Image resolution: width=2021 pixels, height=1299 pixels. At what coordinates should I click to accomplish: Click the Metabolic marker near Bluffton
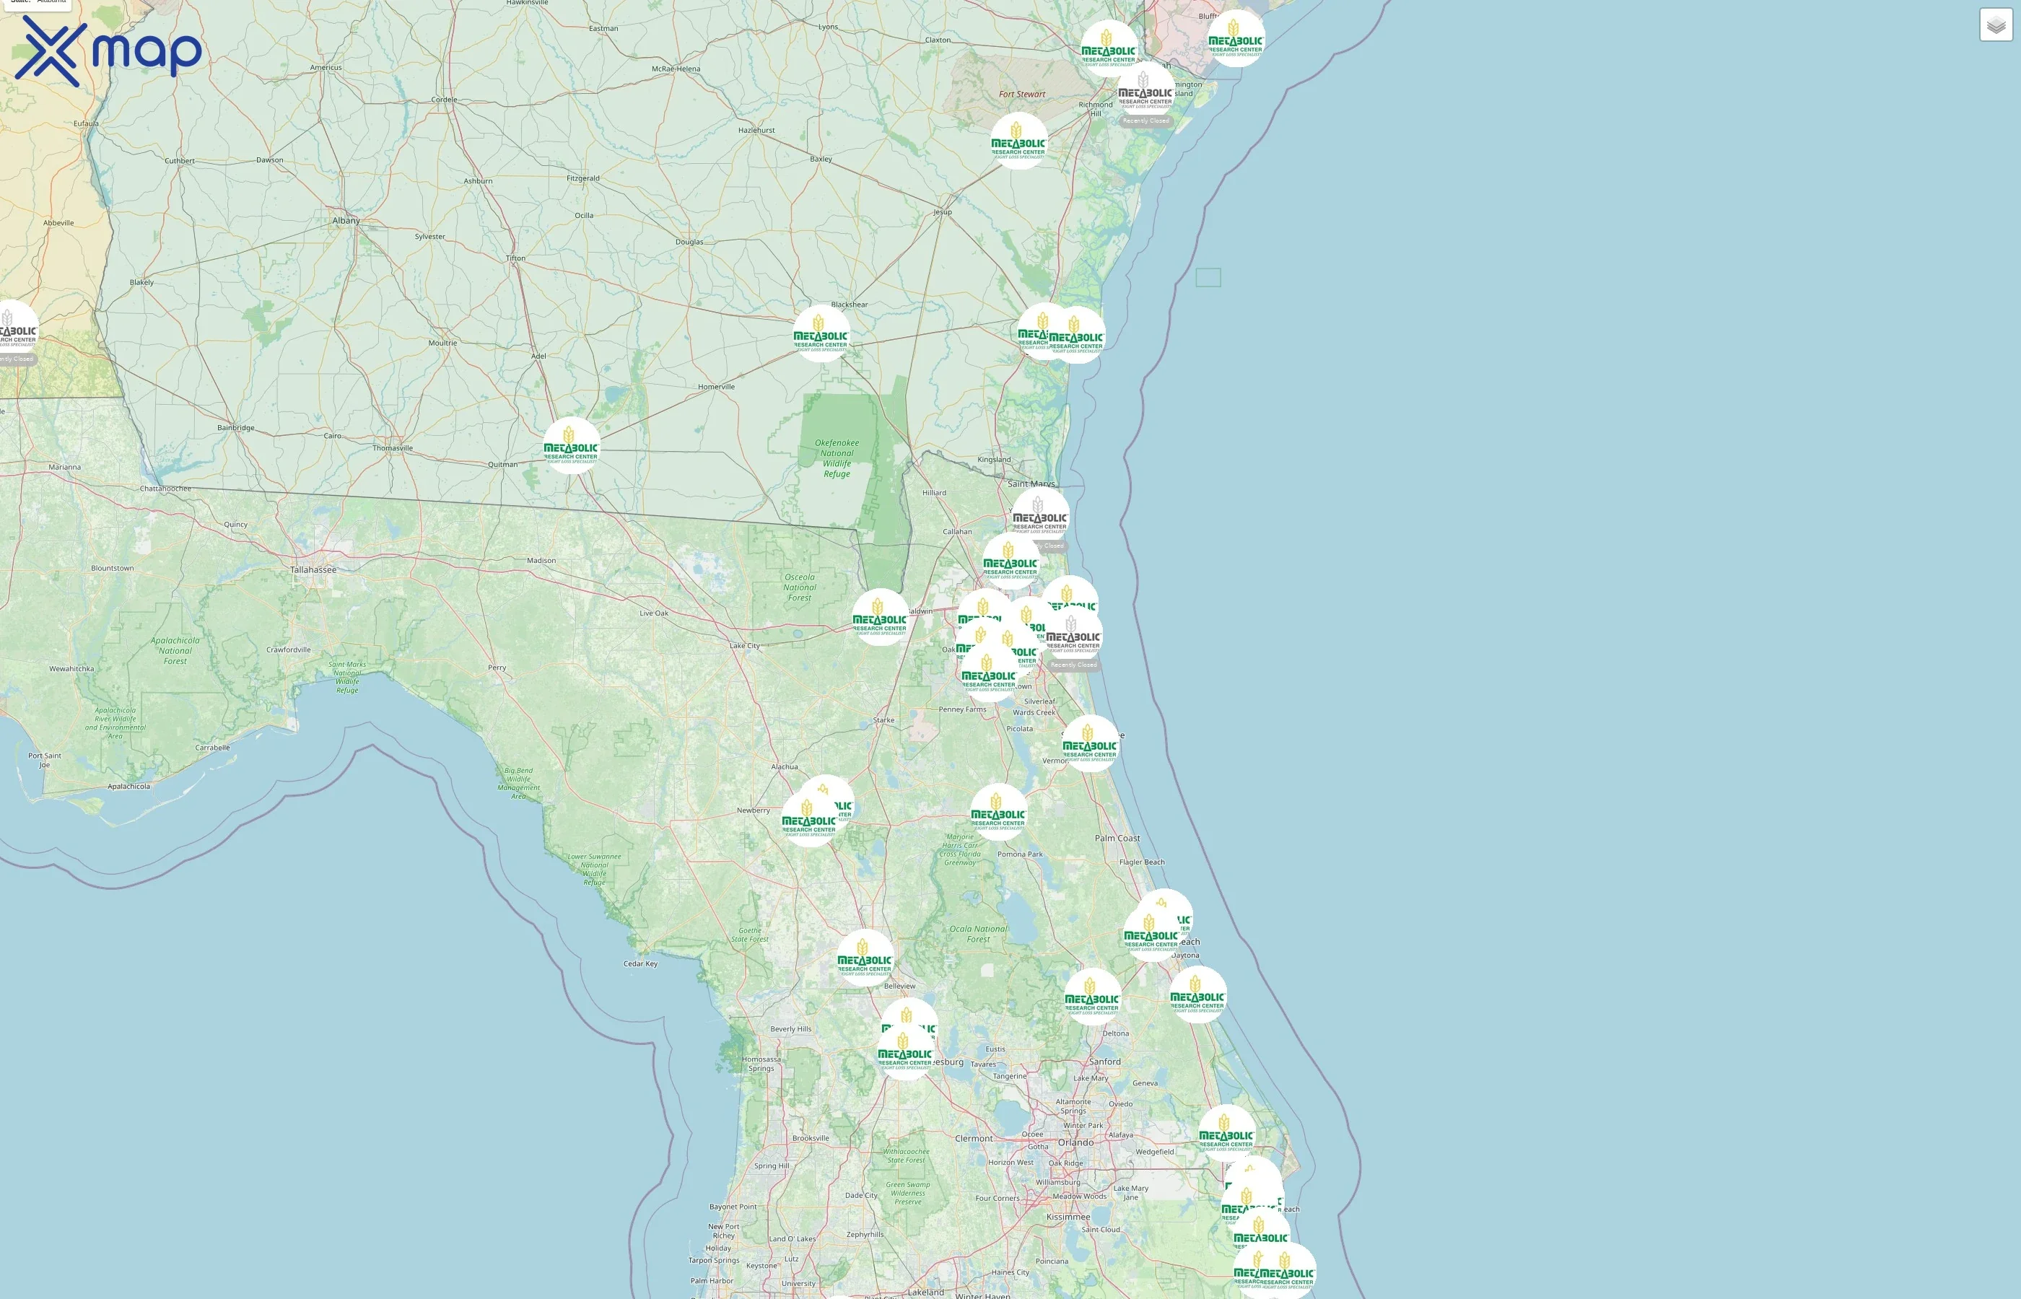(x=1235, y=38)
